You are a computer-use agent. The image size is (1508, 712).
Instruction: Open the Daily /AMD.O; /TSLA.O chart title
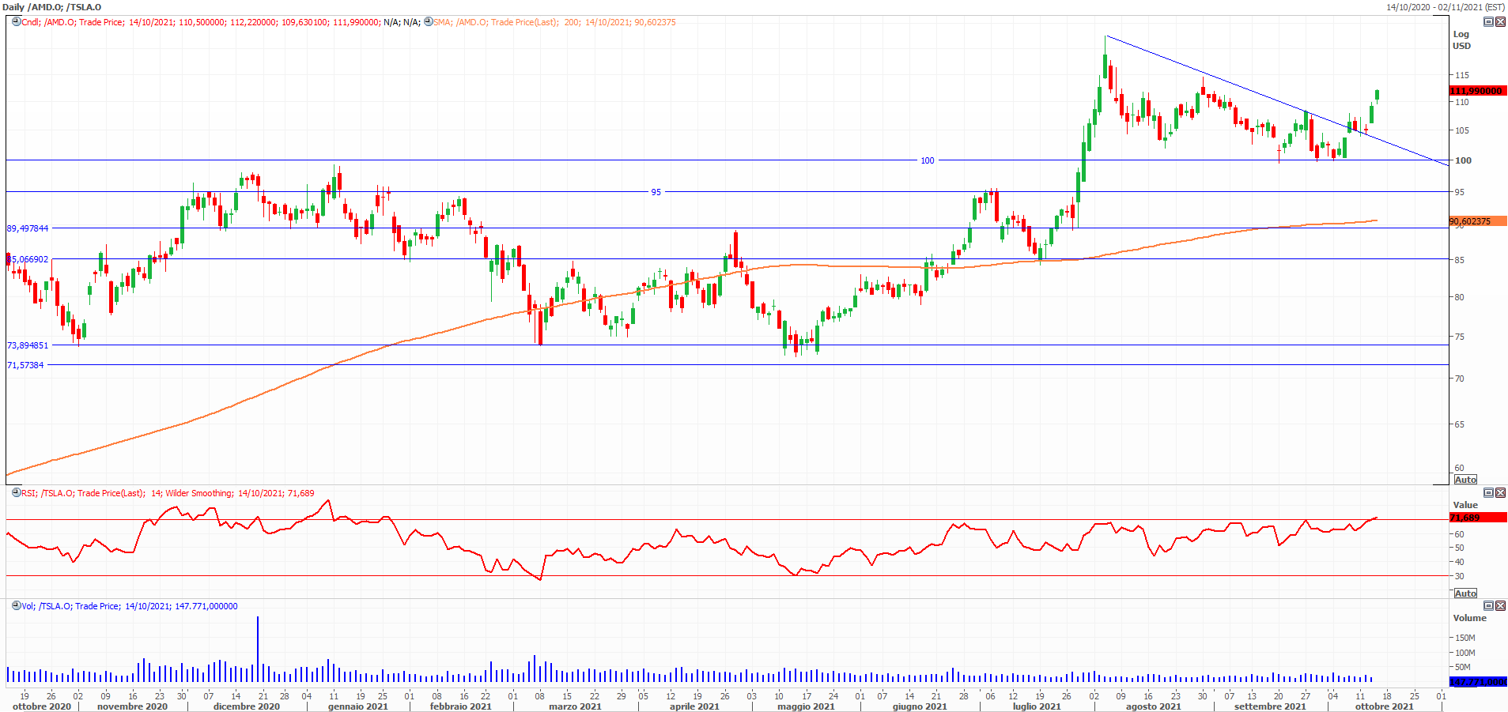tap(52, 7)
